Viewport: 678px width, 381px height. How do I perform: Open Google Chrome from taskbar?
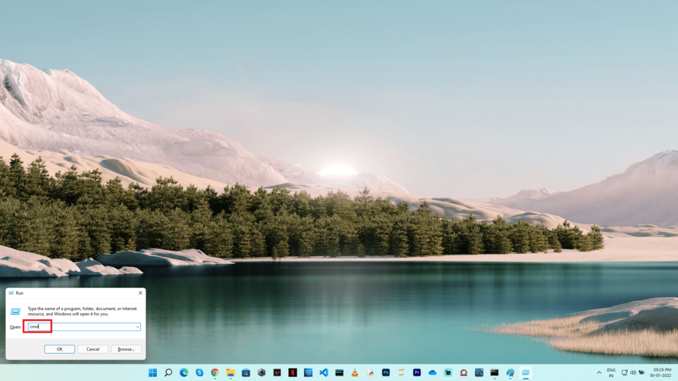click(215, 372)
